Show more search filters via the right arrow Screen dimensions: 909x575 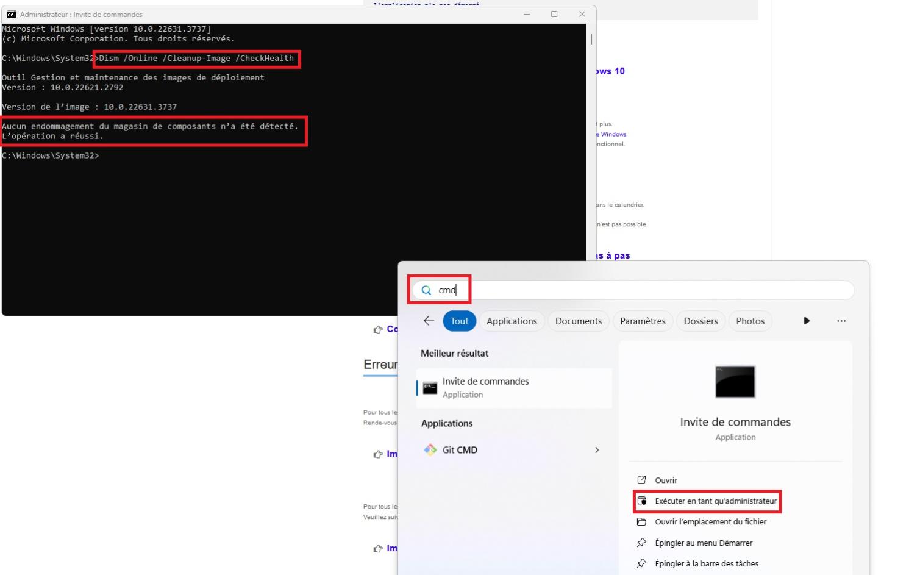[x=806, y=321]
